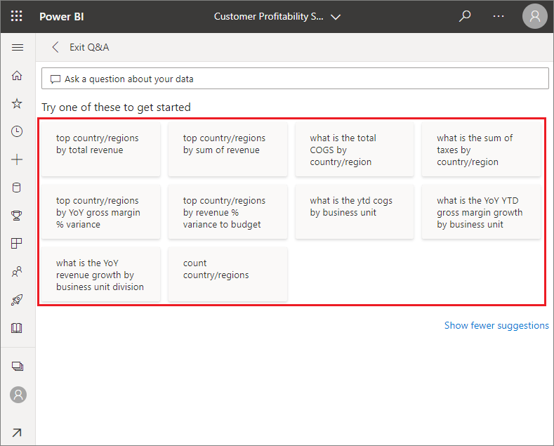Open Favorites star in sidebar
The image size is (554, 446).
click(x=18, y=103)
